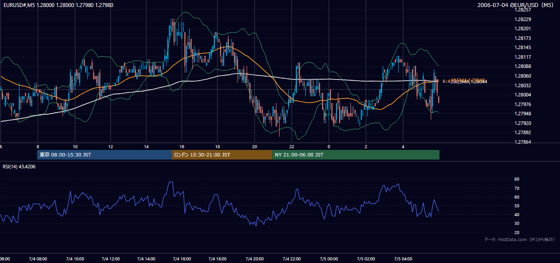Screen dimensions: 560x263
Task: Click price label 1.28257 on the axis
Action: [x=523, y=10]
